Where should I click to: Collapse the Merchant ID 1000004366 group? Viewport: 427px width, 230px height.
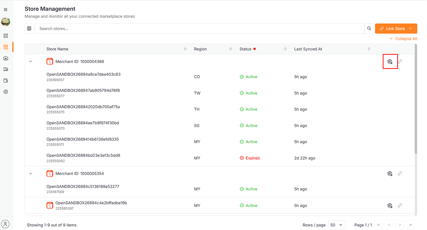pyautogui.click(x=30, y=61)
